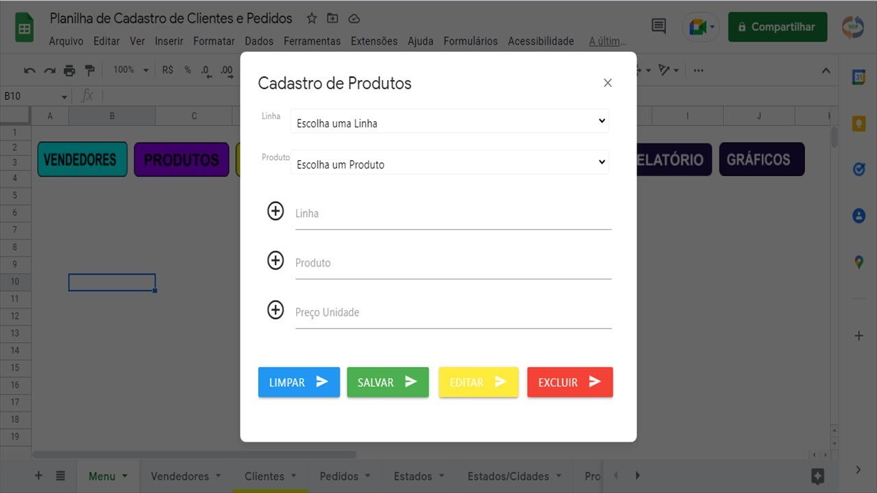Viewport: 877px width, 493px height.
Task: Open the comment history icon
Action: pyautogui.click(x=658, y=27)
